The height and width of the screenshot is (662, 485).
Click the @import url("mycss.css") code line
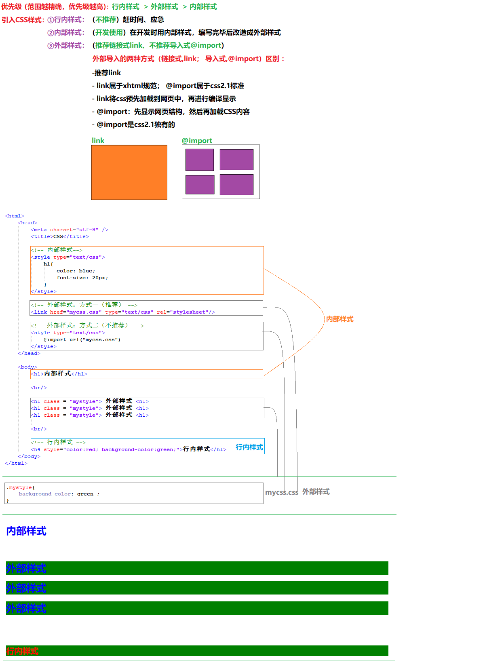[x=82, y=339]
